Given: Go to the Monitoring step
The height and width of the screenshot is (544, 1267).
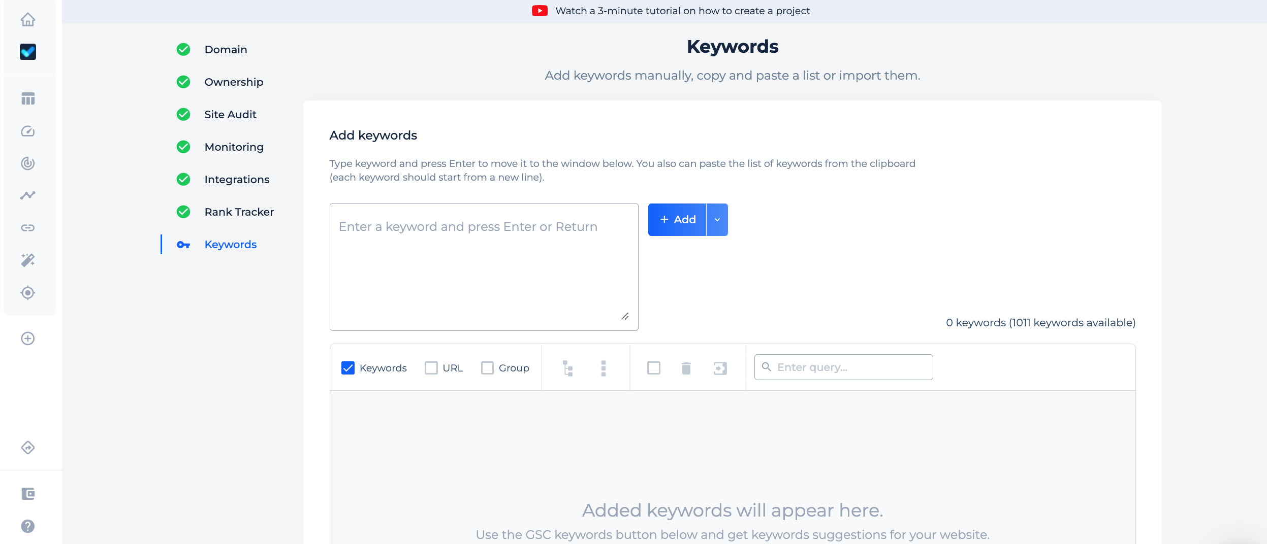Looking at the screenshot, I should pyautogui.click(x=234, y=147).
